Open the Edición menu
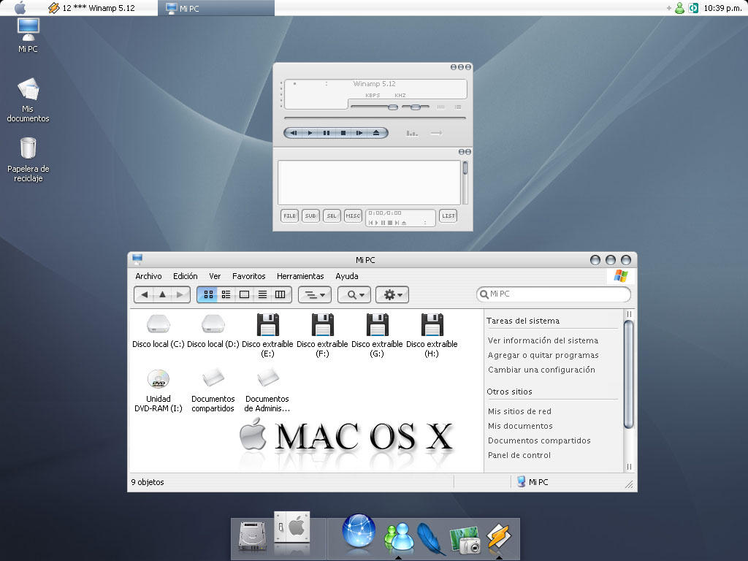The image size is (748, 561). point(185,276)
